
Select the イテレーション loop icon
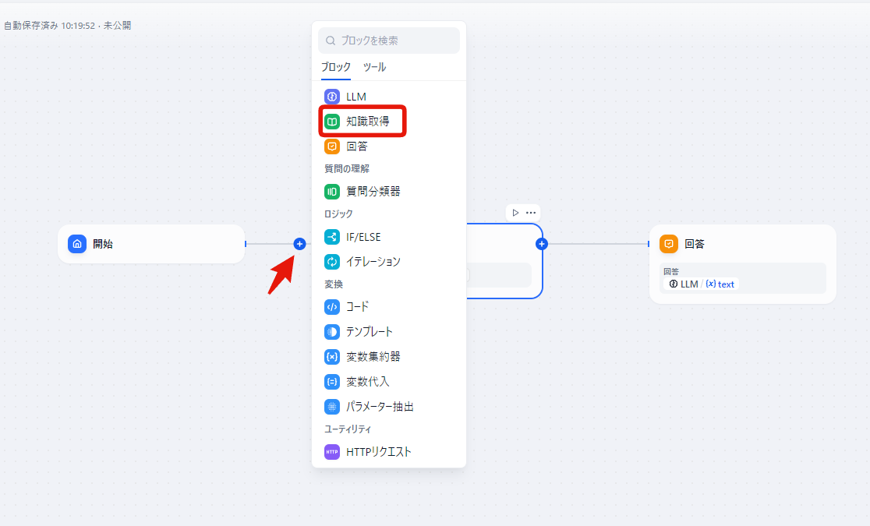point(332,261)
